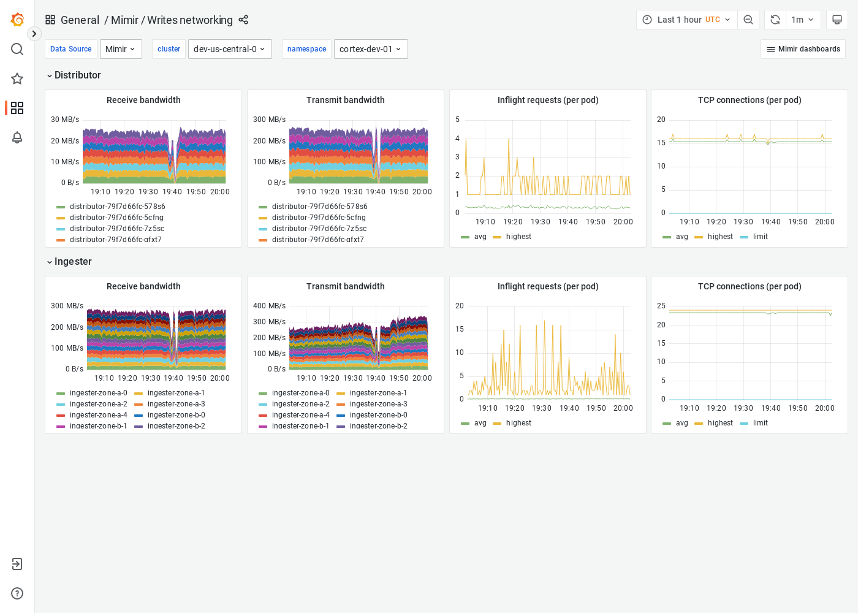This screenshot has height=613, width=858.
Task: Open the Grafana home via logo
Action: [17, 19]
